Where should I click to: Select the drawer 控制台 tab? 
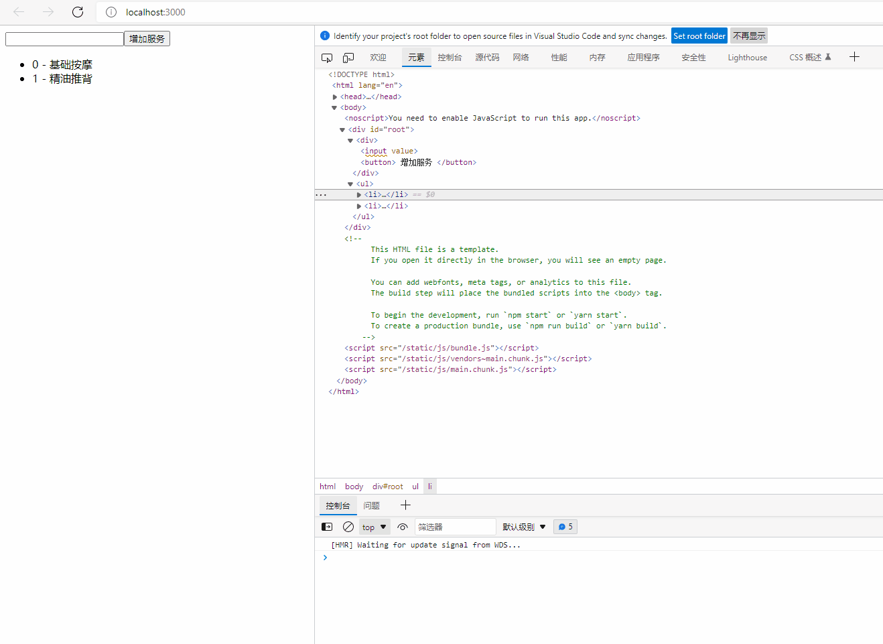pyautogui.click(x=338, y=506)
